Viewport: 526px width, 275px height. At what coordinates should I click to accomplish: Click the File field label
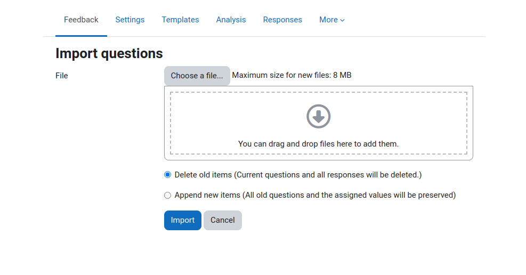(62, 76)
